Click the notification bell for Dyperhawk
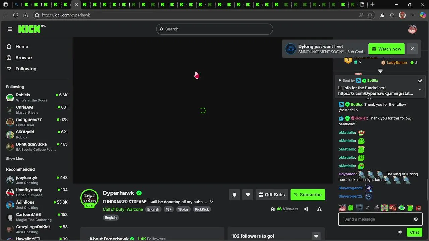The height and width of the screenshot is (241, 429). click(x=234, y=195)
